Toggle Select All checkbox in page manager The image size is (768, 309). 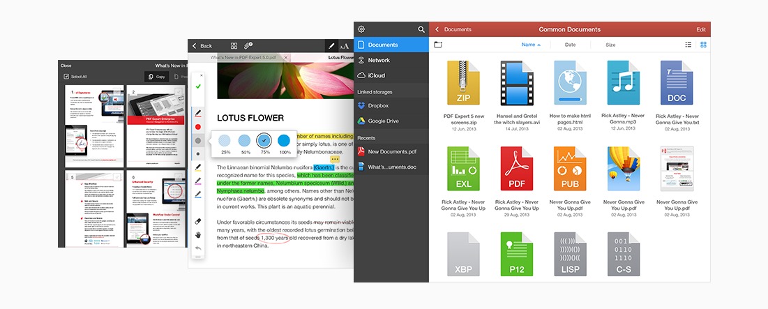click(66, 77)
